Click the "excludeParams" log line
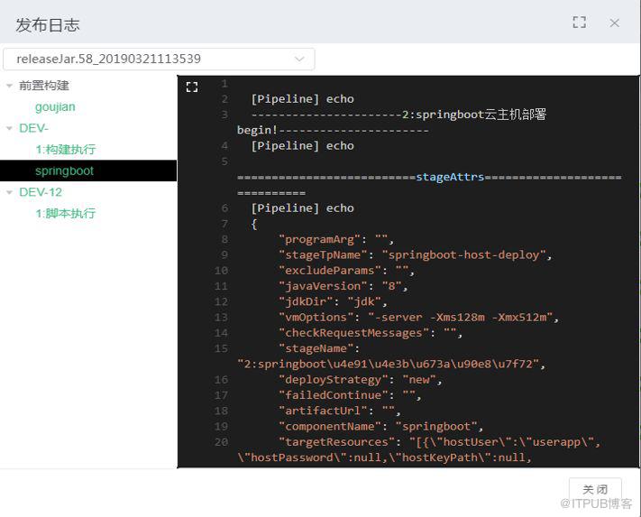The image size is (641, 517). tap(347, 271)
